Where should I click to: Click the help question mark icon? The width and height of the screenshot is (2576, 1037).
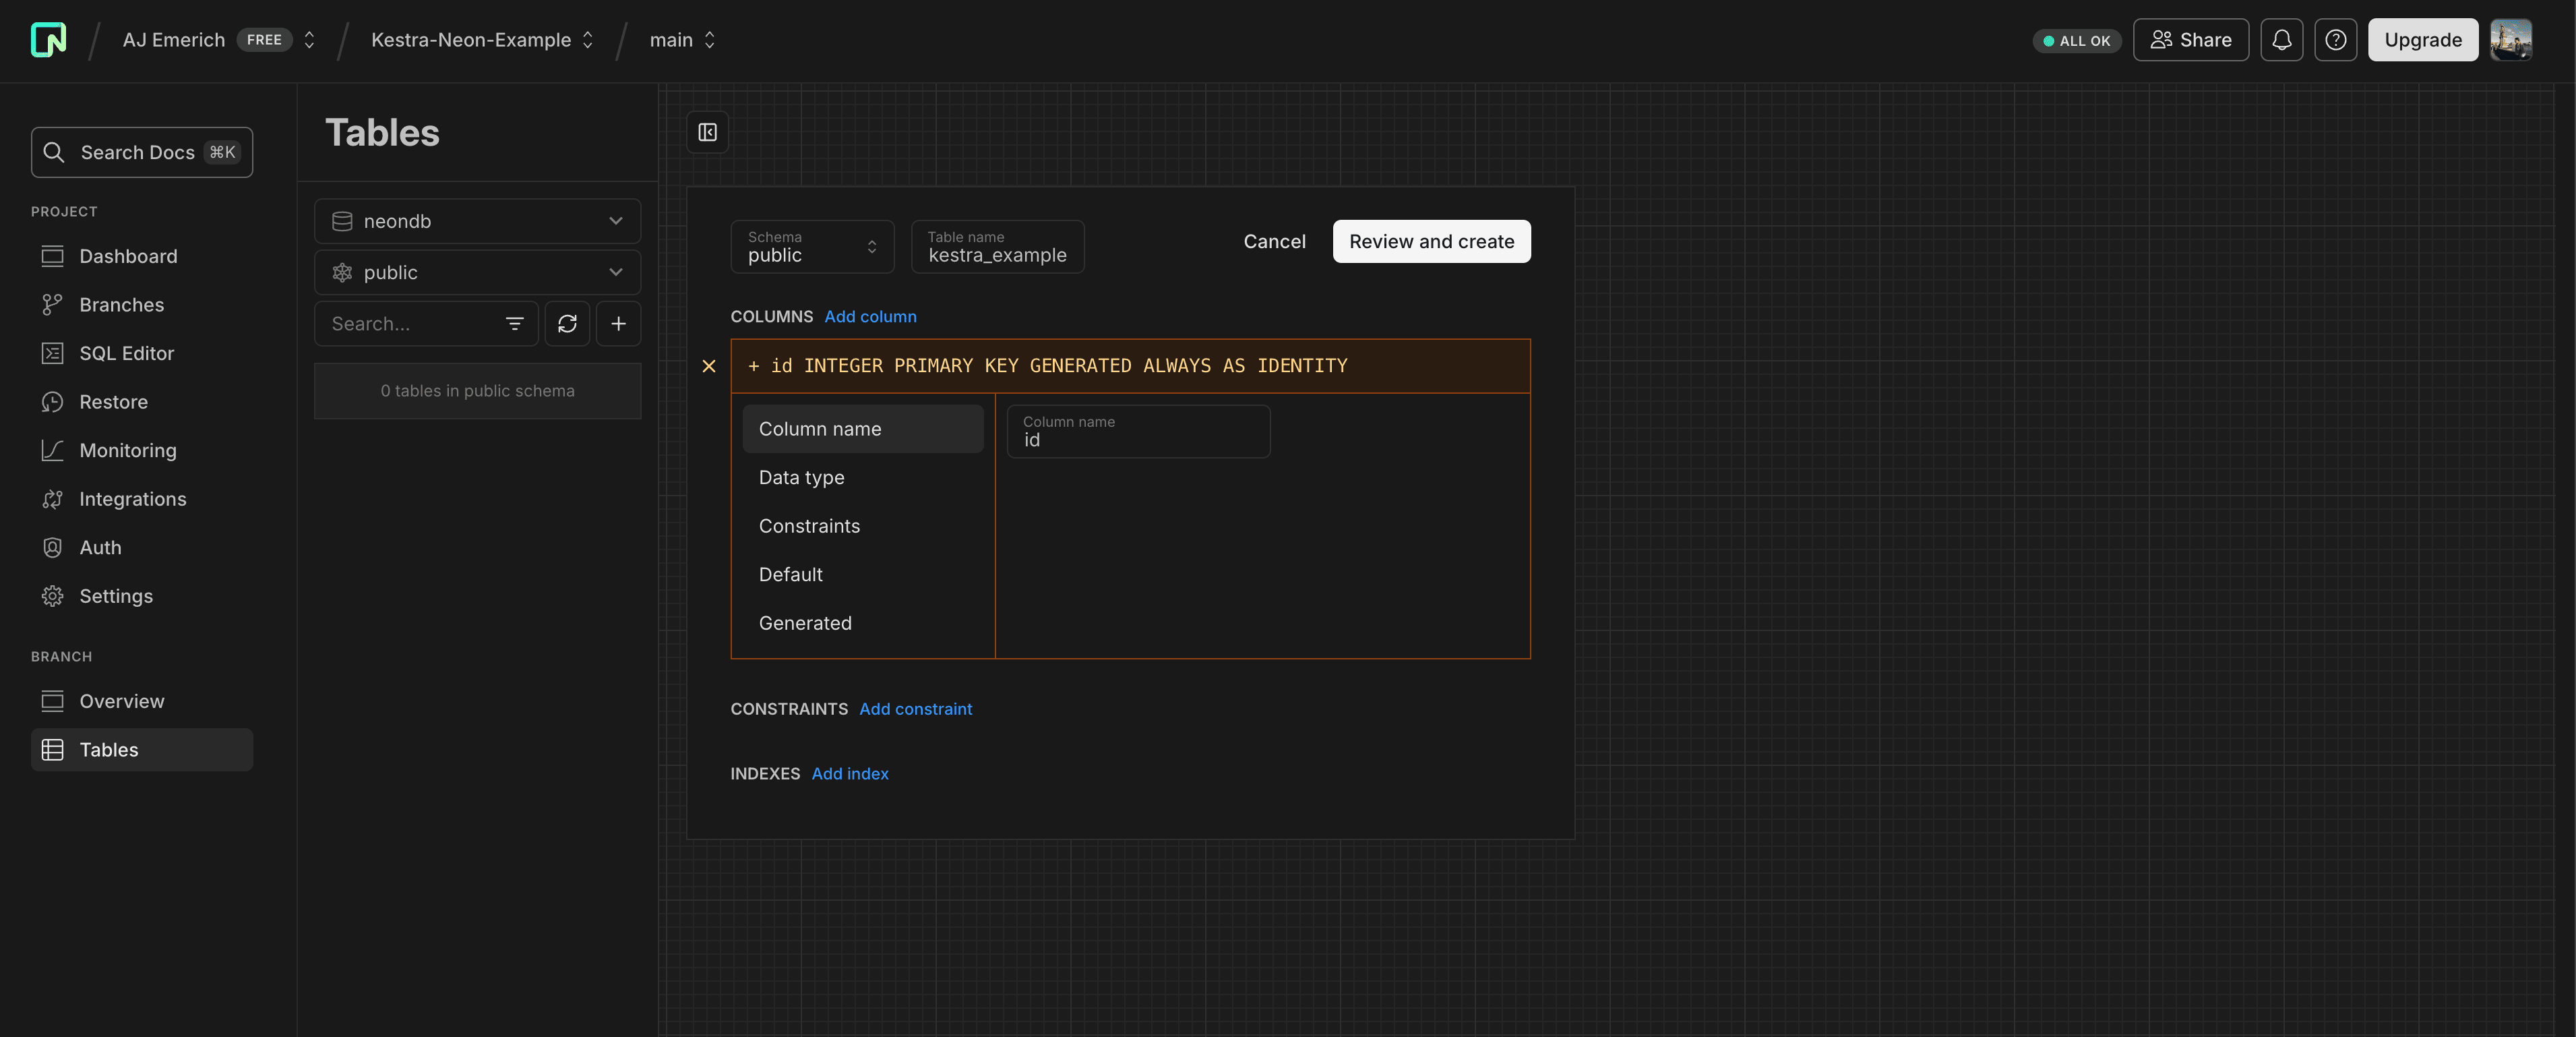(x=2335, y=40)
